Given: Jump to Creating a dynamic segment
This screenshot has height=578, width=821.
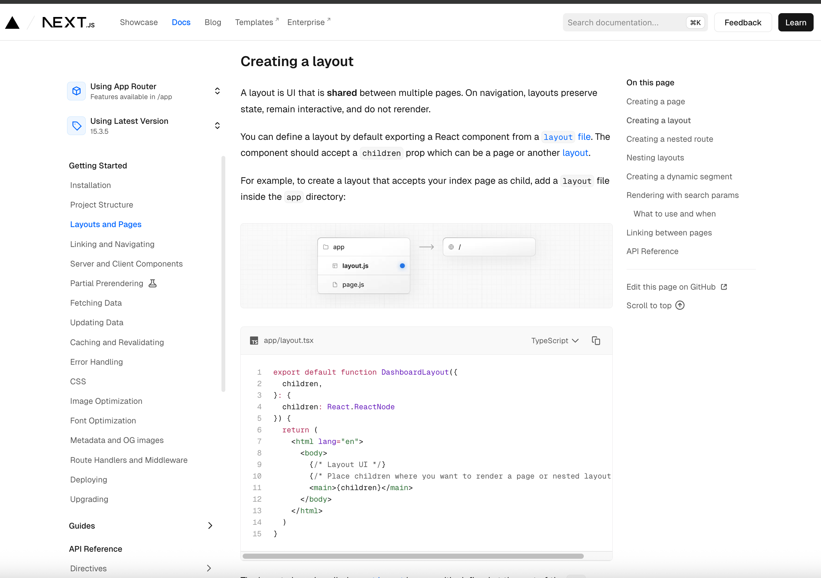Looking at the screenshot, I should point(679,177).
